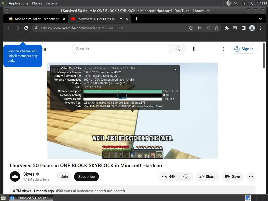Click the padlock site info icon
268x201 pixels.
(36, 28)
